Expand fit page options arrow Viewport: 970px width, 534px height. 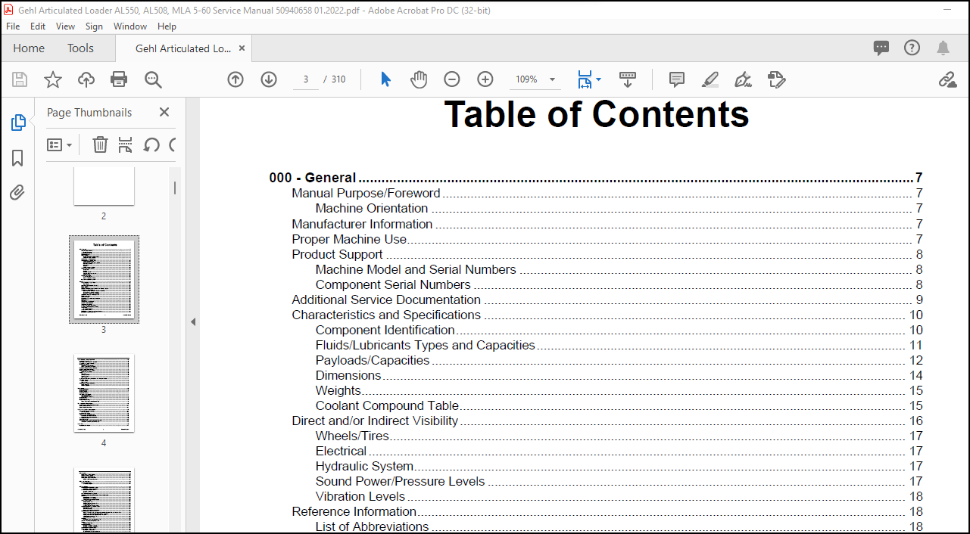click(x=599, y=79)
